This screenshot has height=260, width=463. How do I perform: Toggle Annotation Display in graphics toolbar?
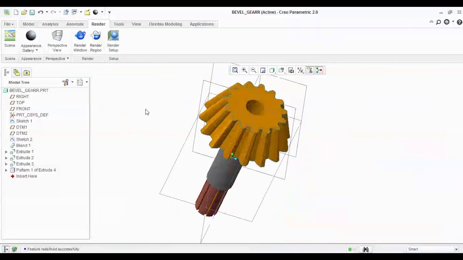pos(310,70)
